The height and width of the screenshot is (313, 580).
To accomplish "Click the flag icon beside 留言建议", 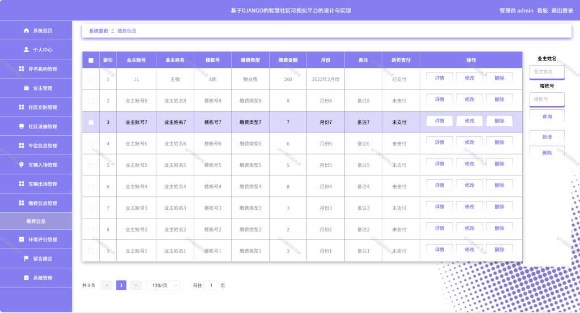I will 26,259.
